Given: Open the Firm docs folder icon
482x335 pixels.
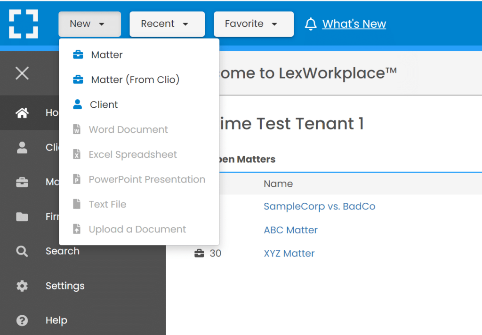Looking at the screenshot, I should pos(22,216).
